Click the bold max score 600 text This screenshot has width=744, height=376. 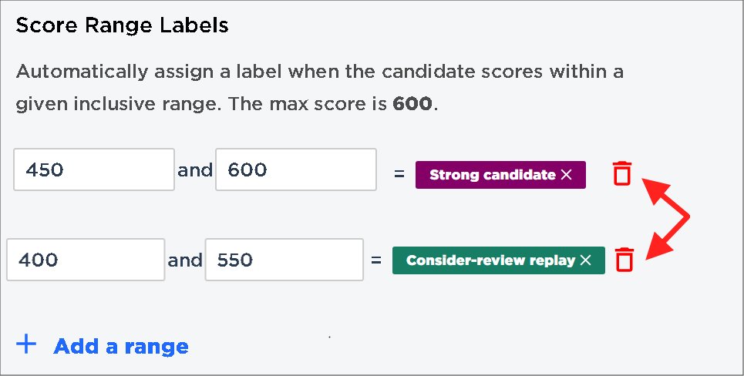pyautogui.click(x=412, y=103)
